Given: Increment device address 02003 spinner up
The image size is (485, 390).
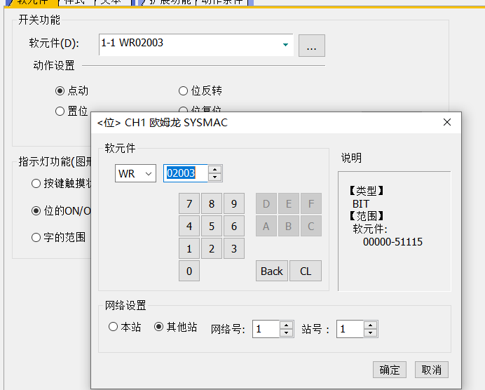Looking at the screenshot, I should coord(214,169).
